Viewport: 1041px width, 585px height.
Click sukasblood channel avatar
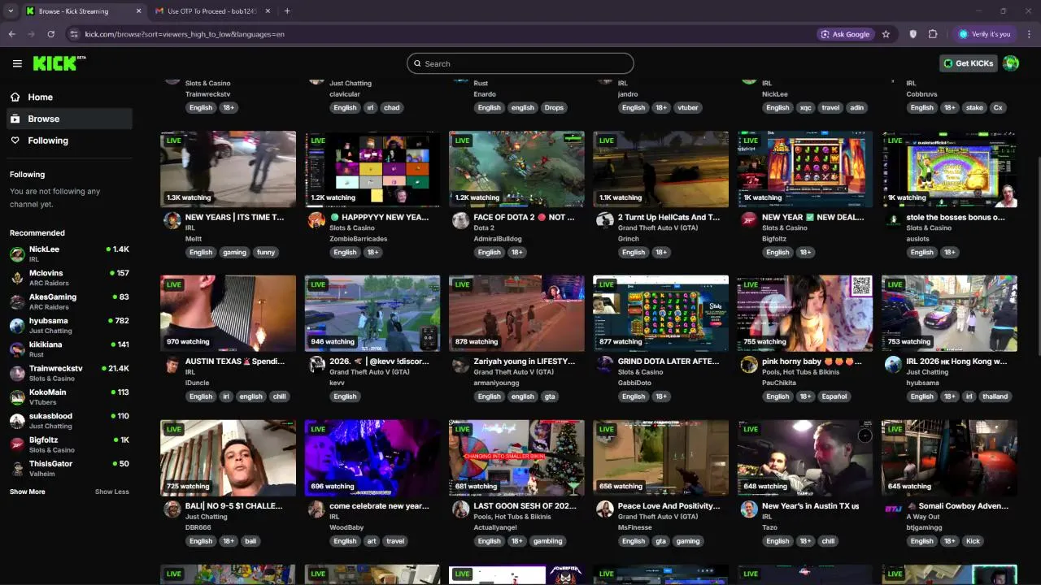pyautogui.click(x=17, y=421)
